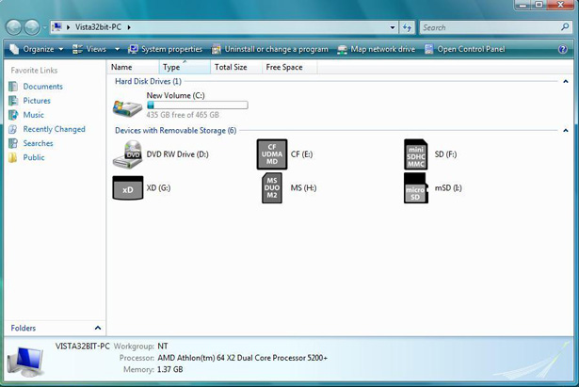Open the New Volume (C:) hard drive icon
The height and width of the screenshot is (387, 579).
pos(127,108)
